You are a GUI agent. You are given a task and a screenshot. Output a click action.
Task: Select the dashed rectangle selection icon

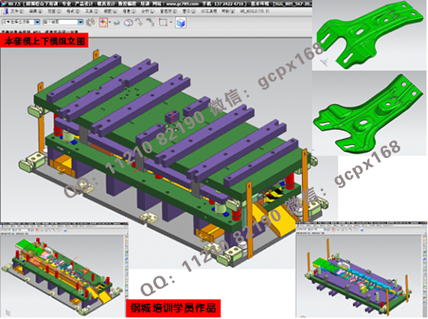[x=164, y=22]
